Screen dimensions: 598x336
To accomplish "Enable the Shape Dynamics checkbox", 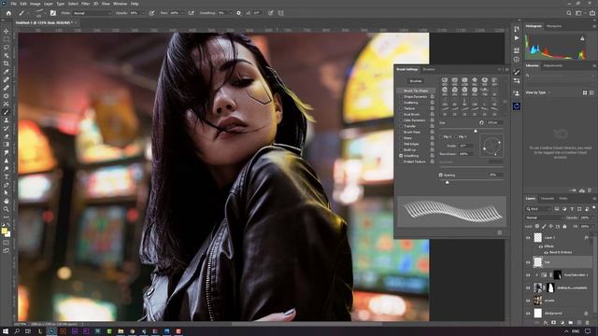I will 401,97.
